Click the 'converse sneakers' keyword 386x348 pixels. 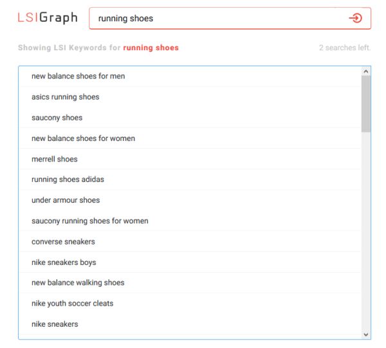(63, 241)
